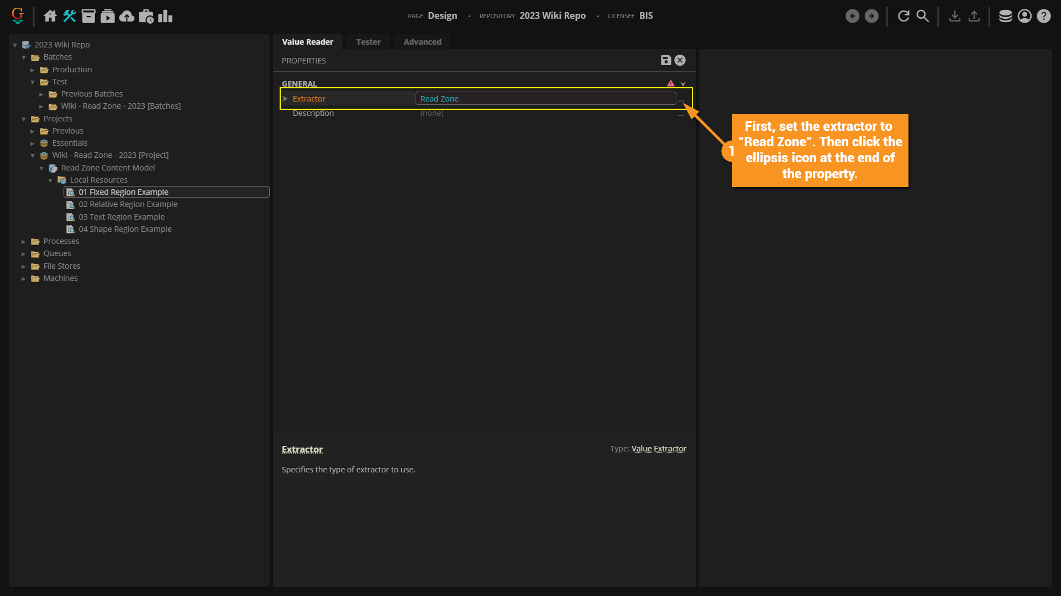Open the bar chart Stats icon

point(165,16)
